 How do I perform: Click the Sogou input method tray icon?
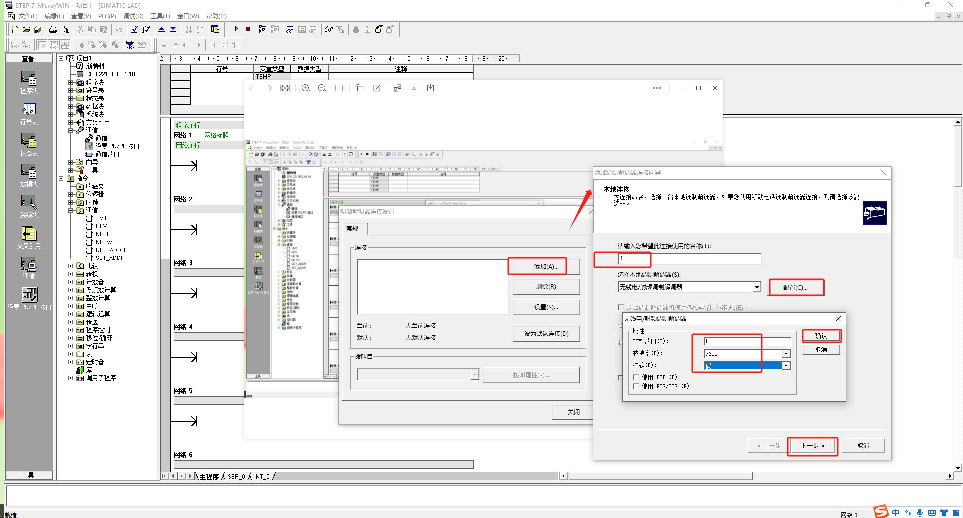(x=881, y=512)
